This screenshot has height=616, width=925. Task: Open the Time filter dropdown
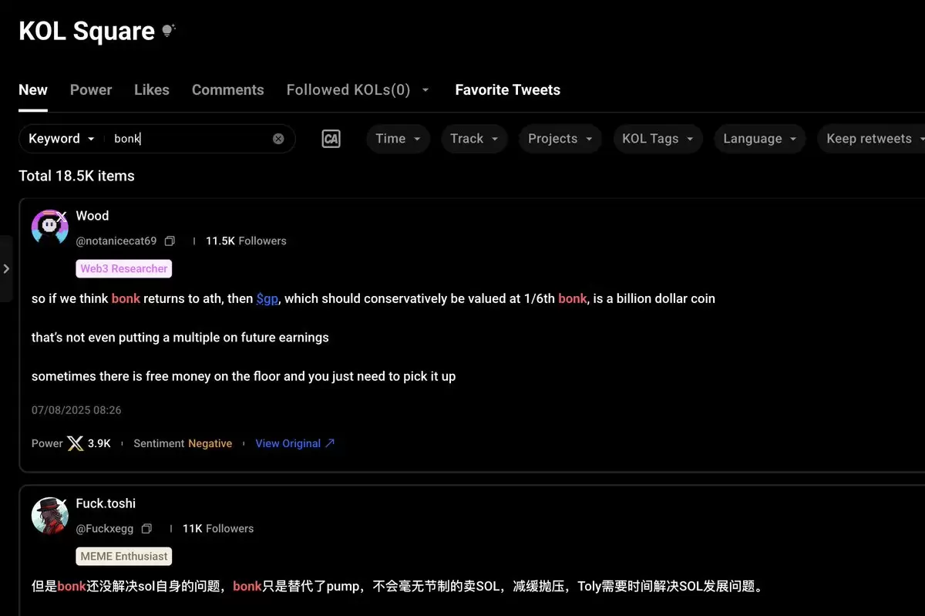(398, 139)
